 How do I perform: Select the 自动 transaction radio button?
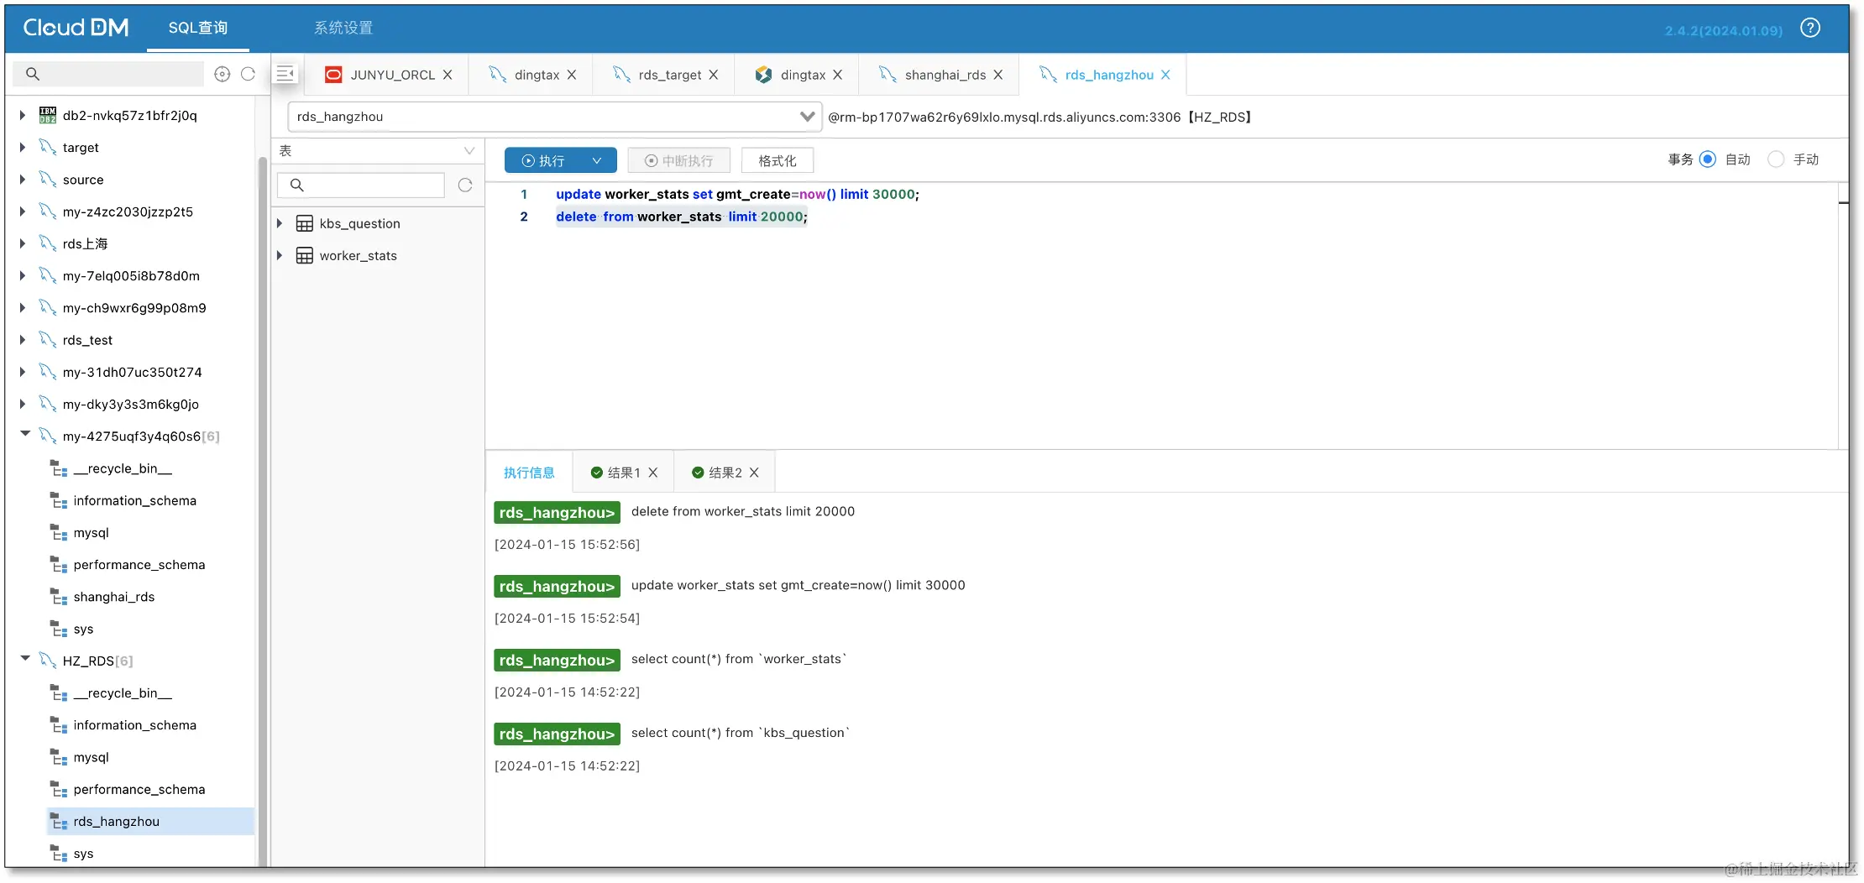1709,159
